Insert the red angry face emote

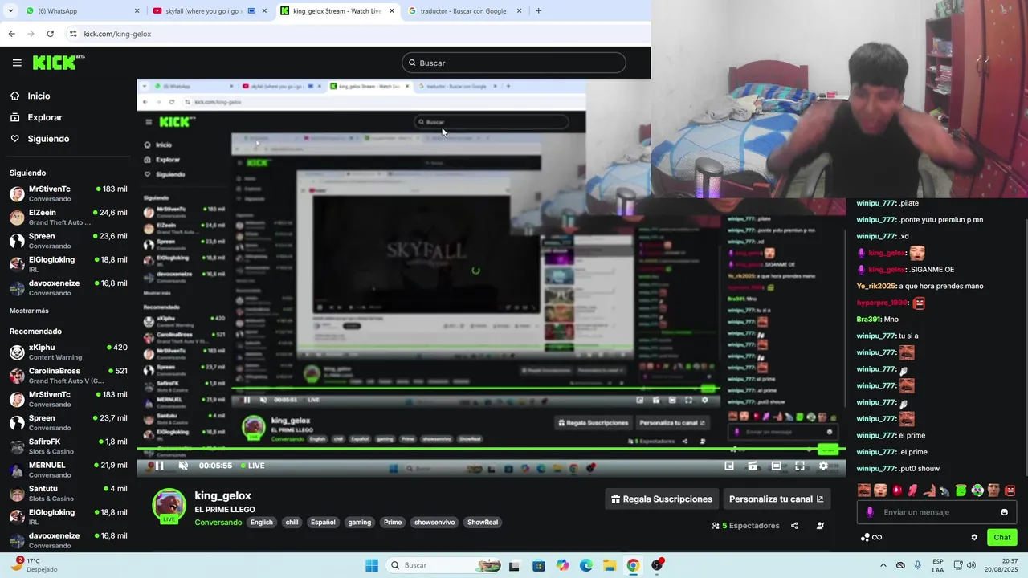click(x=1010, y=490)
